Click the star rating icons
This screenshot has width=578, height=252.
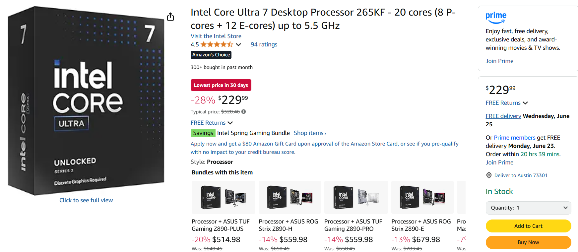(217, 44)
